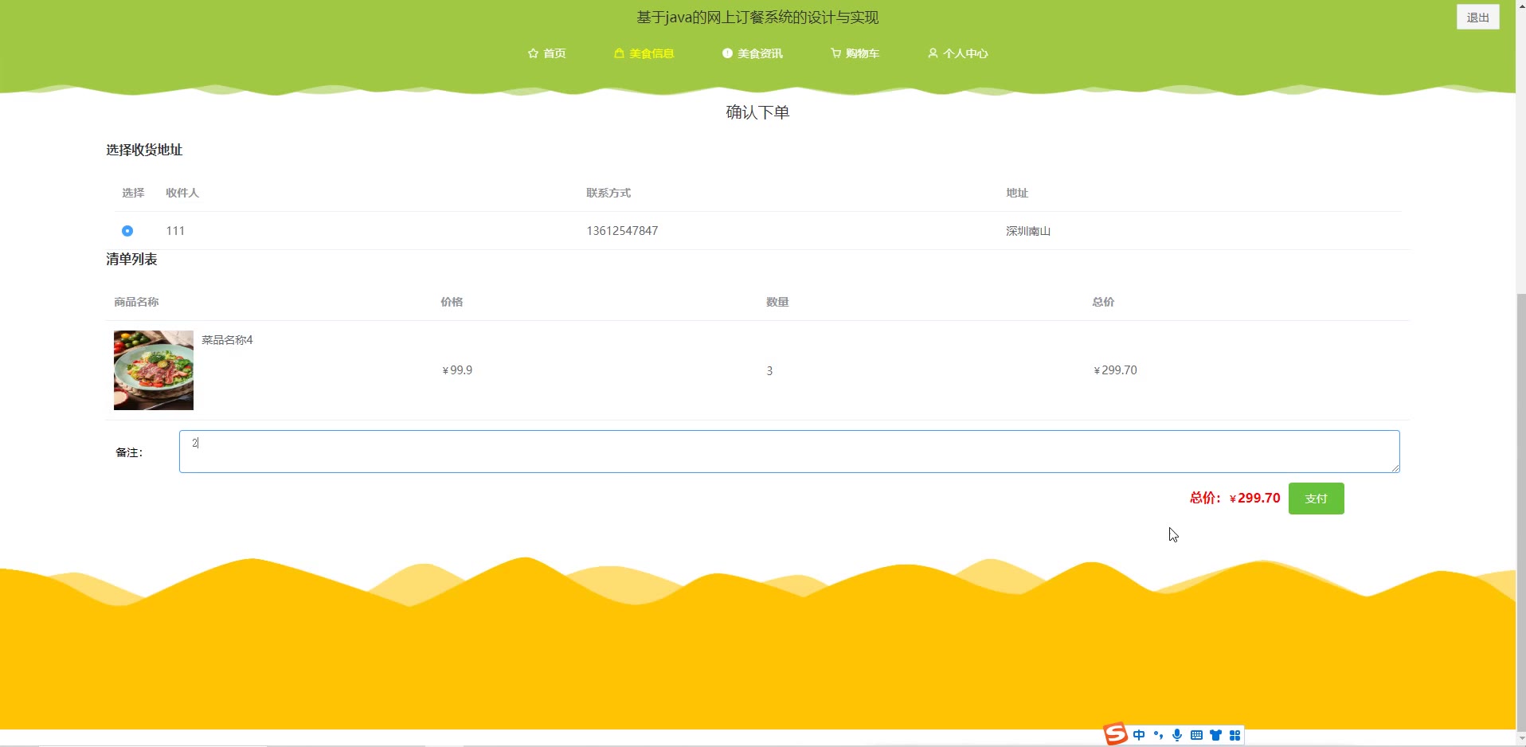Click the 选择 column header
This screenshot has width=1526, height=747.
pyautogui.click(x=133, y=193)
